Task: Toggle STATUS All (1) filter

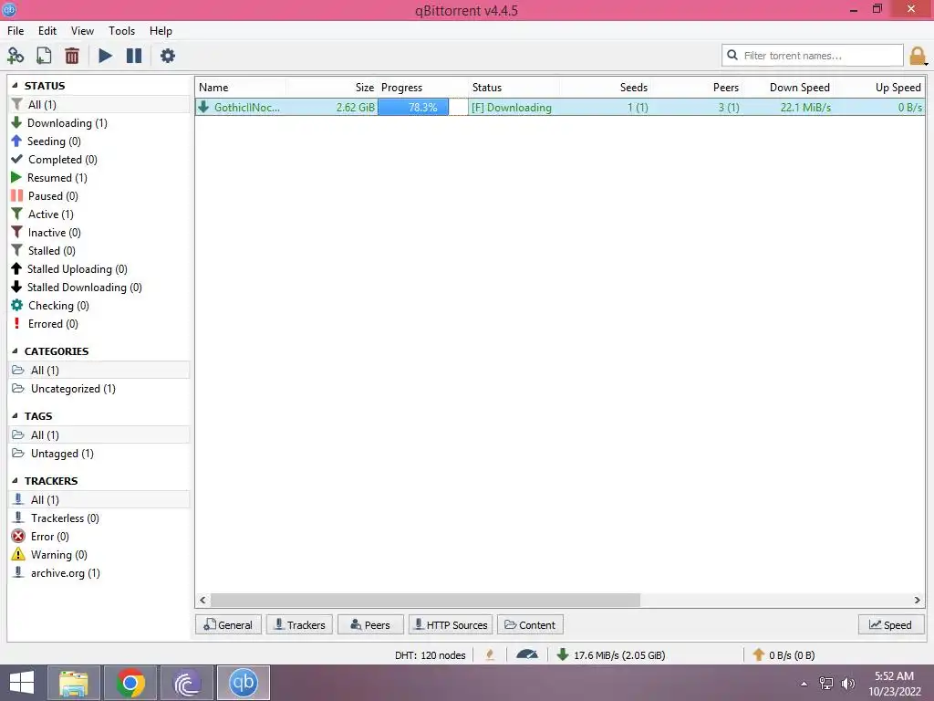Action: [99, 104]
